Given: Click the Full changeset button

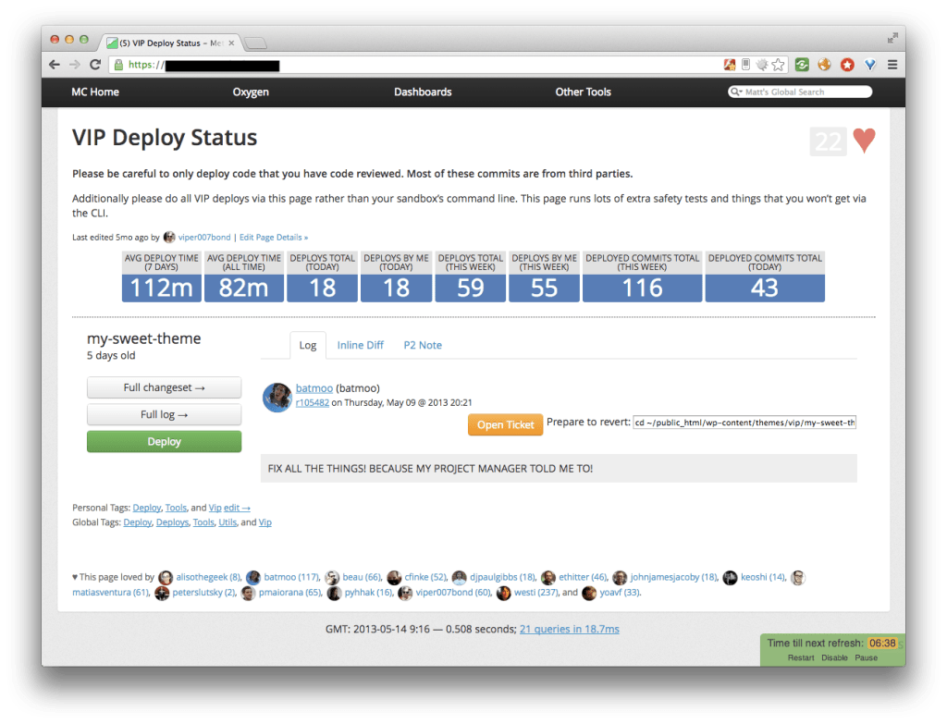Looking at the screenshot, I should pyautogui.click(x=164, y=387).
